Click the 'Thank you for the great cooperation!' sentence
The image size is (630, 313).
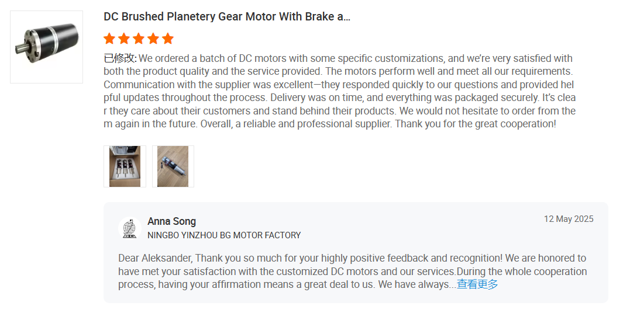pyautogui.click(x=475, y=124)
